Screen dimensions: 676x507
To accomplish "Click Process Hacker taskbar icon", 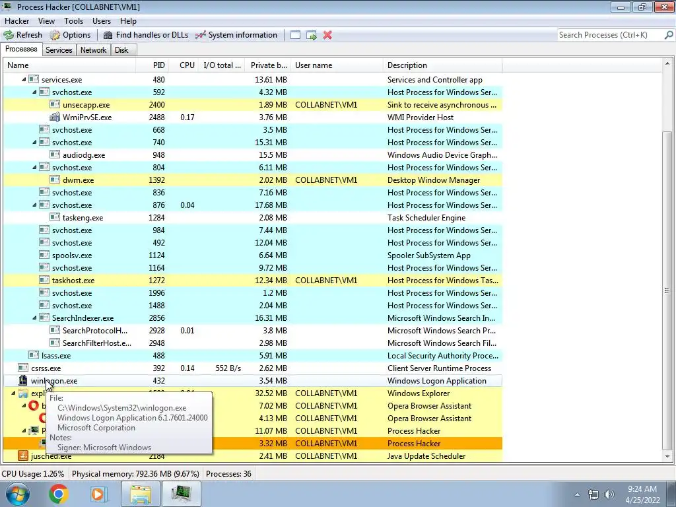I will pos(181,494).
